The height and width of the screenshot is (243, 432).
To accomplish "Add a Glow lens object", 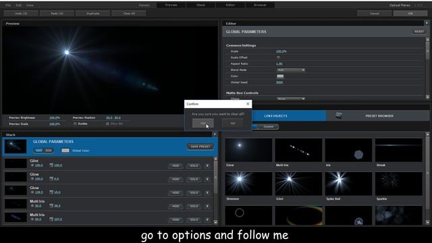I will 248,150.
